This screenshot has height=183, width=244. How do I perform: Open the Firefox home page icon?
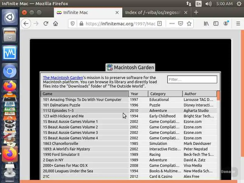[x=56, y=24]
